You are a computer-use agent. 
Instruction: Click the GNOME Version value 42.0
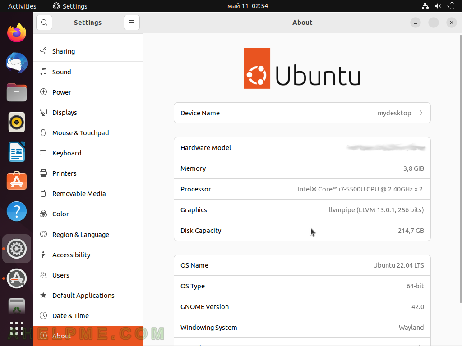(418, 307)
